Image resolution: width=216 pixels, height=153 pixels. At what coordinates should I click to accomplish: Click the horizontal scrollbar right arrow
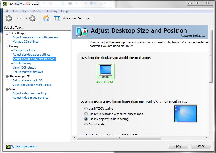(206, 138)
